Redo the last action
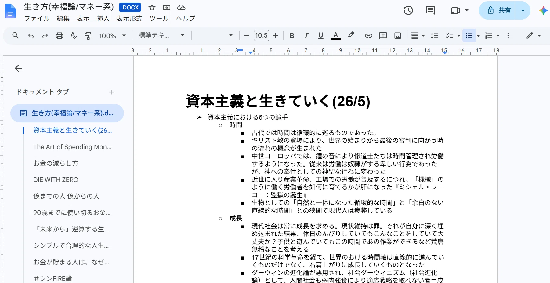 (x=45, y=36)
